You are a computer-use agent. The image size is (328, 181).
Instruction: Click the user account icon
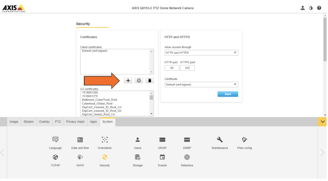[x=303, y=8]
